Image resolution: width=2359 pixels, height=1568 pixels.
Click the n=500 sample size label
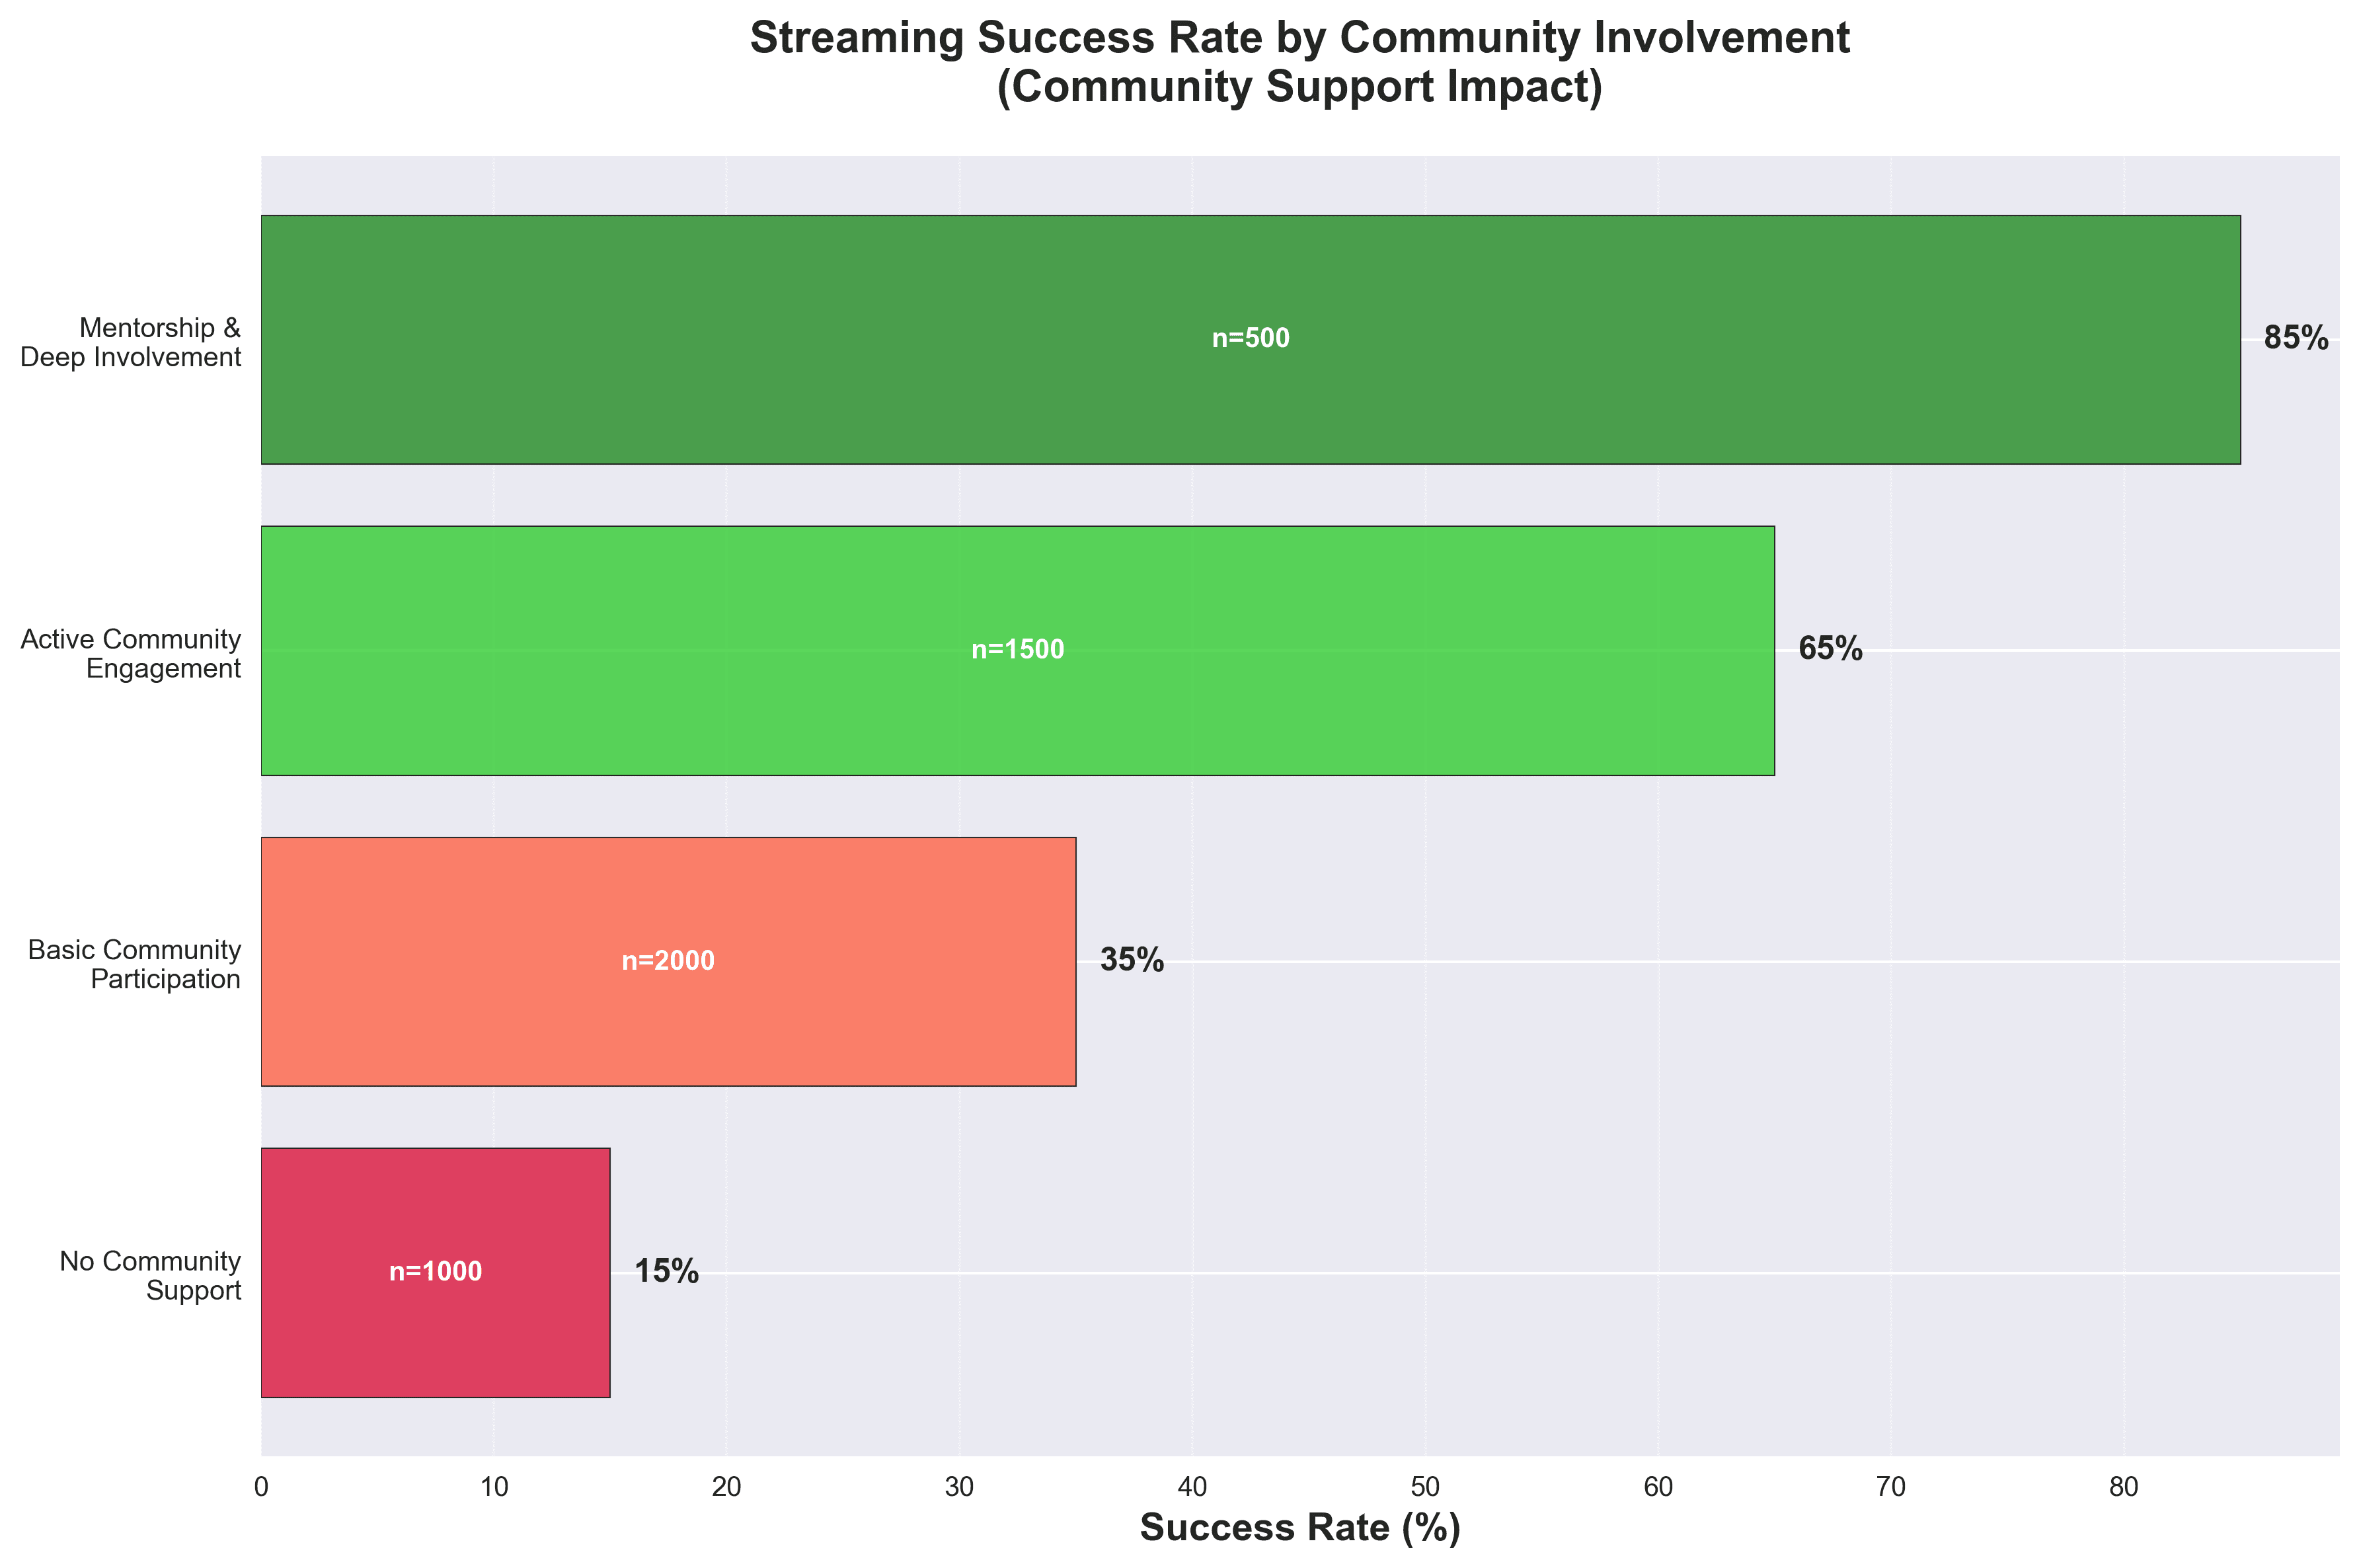(1249, 339)
